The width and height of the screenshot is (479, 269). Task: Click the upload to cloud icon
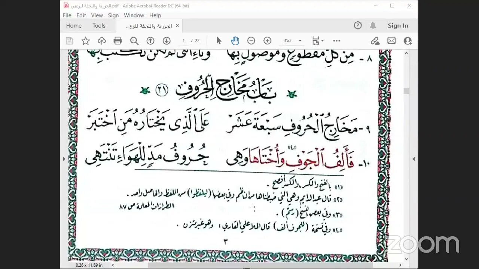pyautogui.click(x=102, y=41)
